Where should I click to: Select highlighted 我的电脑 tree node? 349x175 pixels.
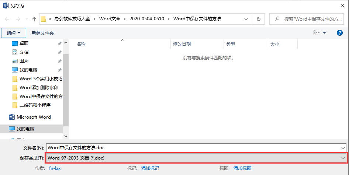31,129
